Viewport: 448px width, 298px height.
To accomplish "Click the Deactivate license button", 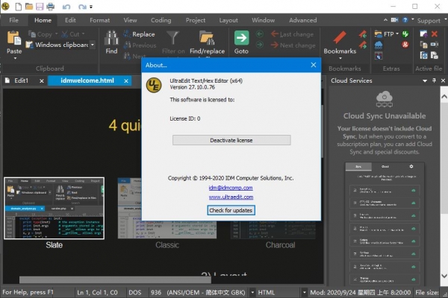I will tap(231, 140).
